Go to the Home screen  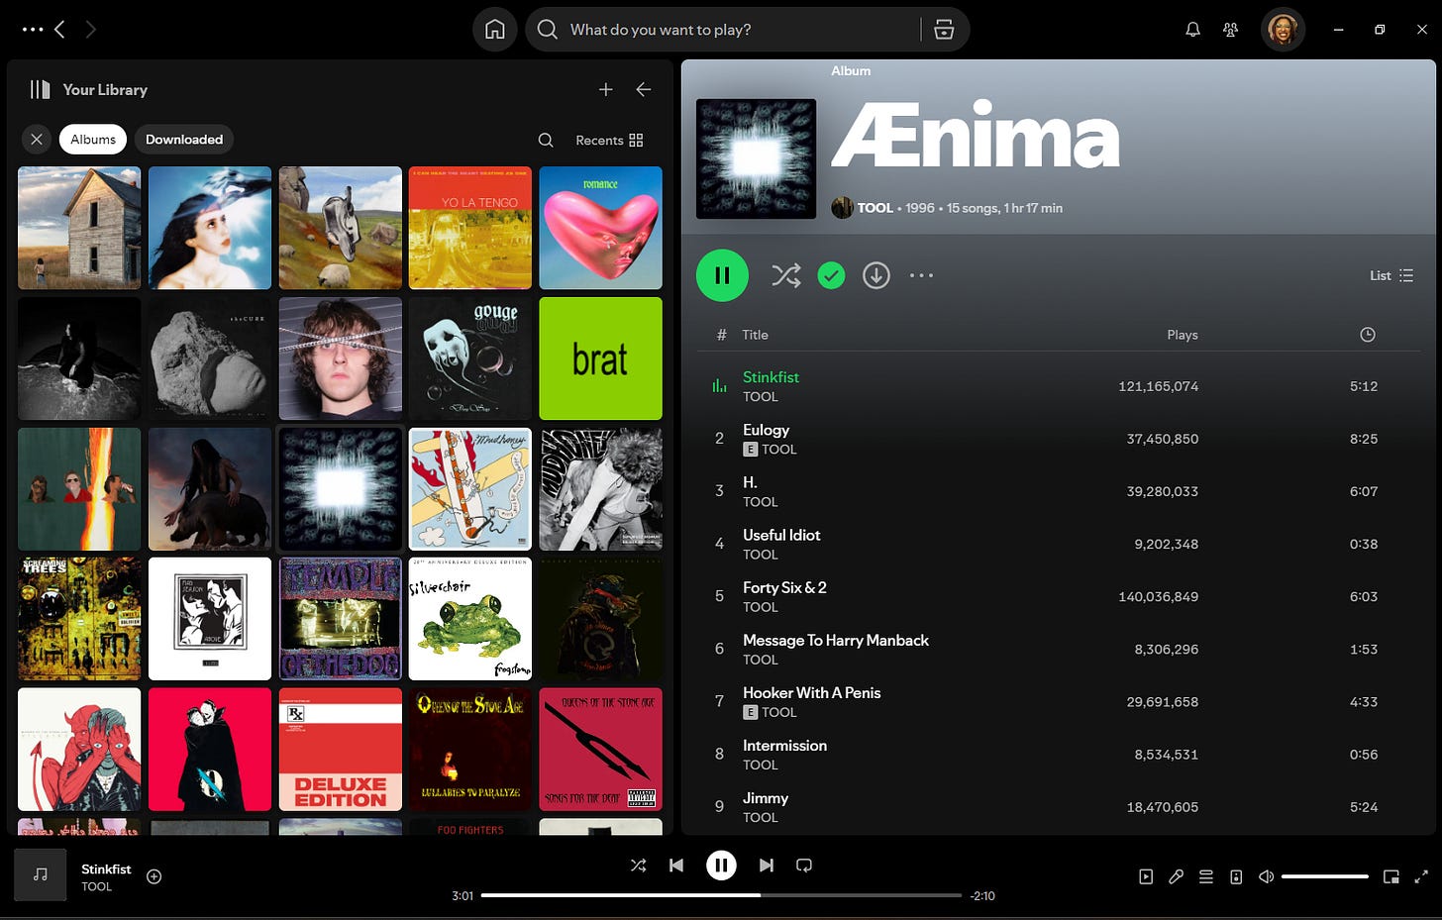[495, 30]
